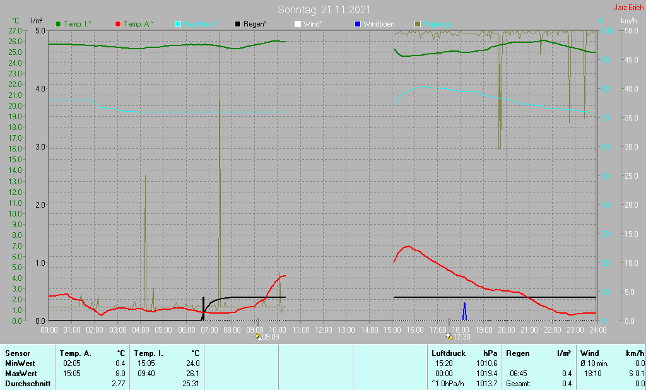Click the Ø 10 min. wind label
The width and height of the screenshot is (646, 390).
pyautogui.click(x=594, y=363)
